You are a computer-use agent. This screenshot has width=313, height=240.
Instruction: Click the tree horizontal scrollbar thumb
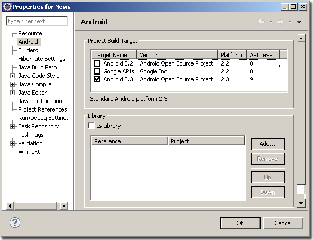(35, 206)
